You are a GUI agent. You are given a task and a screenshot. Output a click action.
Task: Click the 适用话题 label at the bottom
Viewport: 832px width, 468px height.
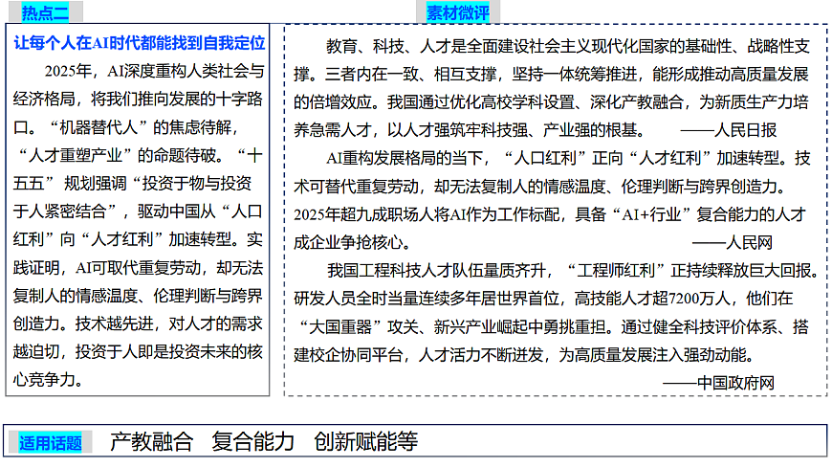[52, 442]
